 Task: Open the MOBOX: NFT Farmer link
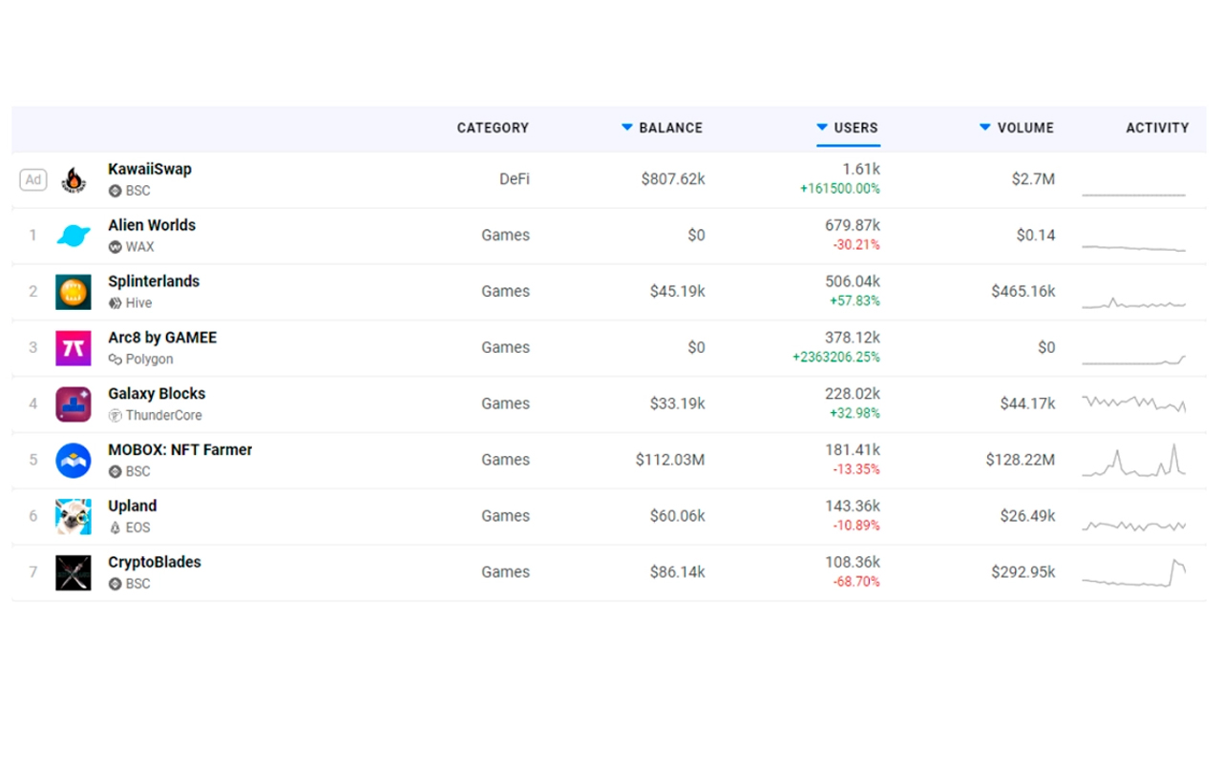point(180,449)
